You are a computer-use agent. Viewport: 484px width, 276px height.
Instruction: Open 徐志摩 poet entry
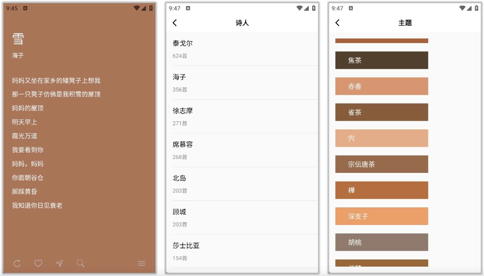[242, 116]
